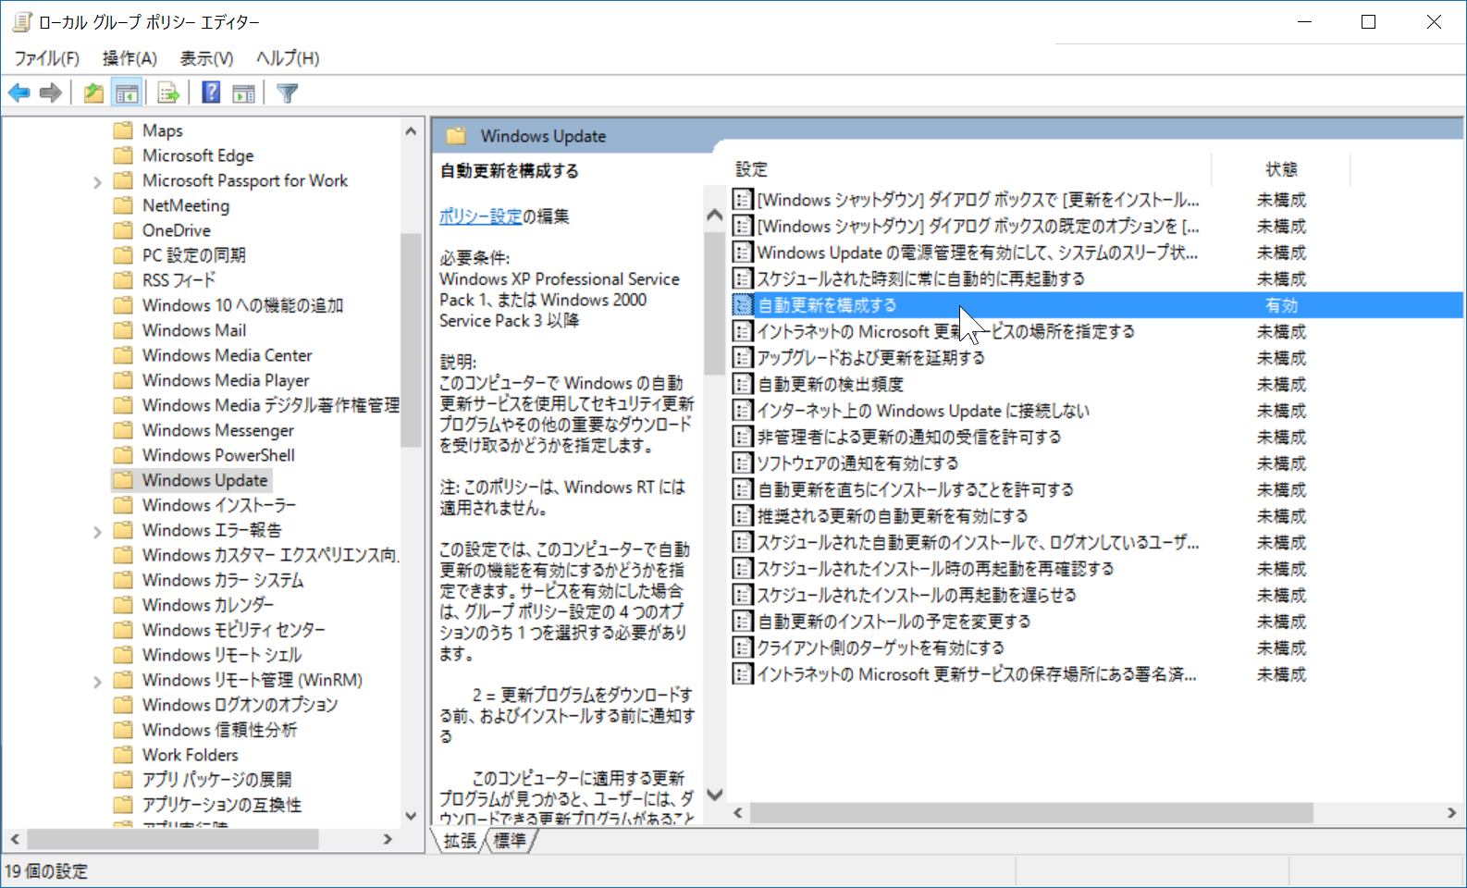Select 推奨される更新の自動更新を有効にする policy
Image resolution: width=1467 pixels, height=888 pixels.
coord(893,515)
